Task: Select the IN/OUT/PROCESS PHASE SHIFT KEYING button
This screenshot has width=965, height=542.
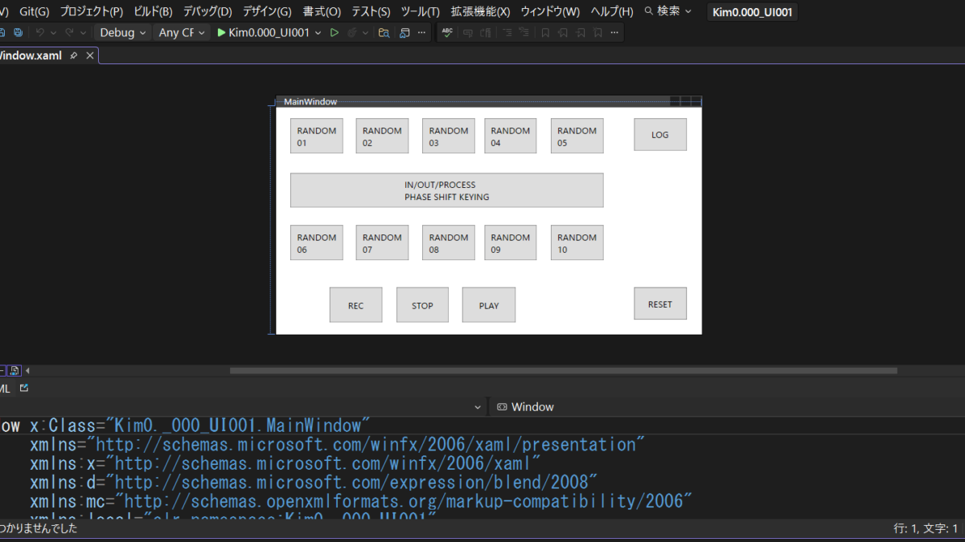Action: pos(446,190)
